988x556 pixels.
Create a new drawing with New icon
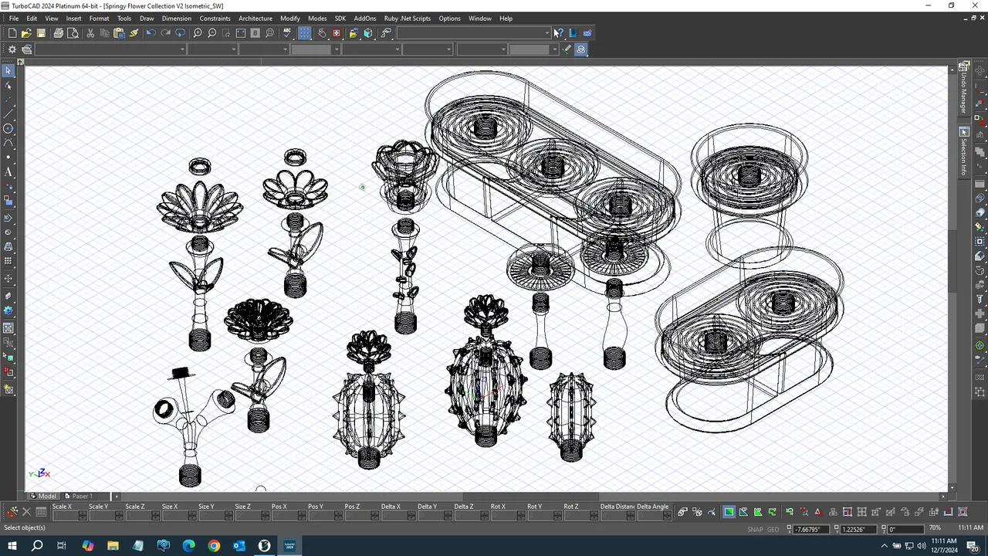(12, 33)
